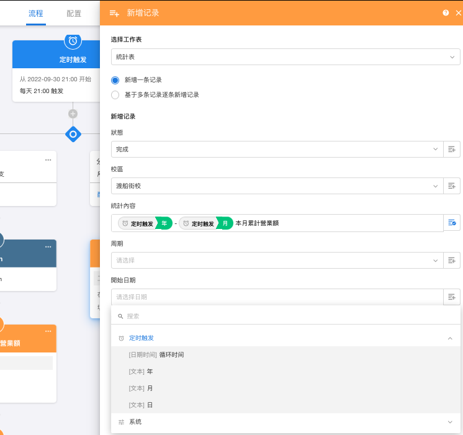Open the 周期 dropdown
Viewport: 463px width, 435px height.
click(x=277, y=260)
